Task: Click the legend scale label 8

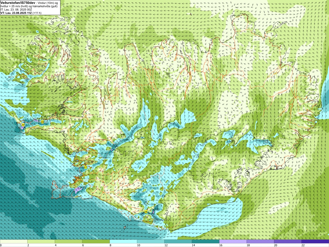Action: click(x=110, y=245)
